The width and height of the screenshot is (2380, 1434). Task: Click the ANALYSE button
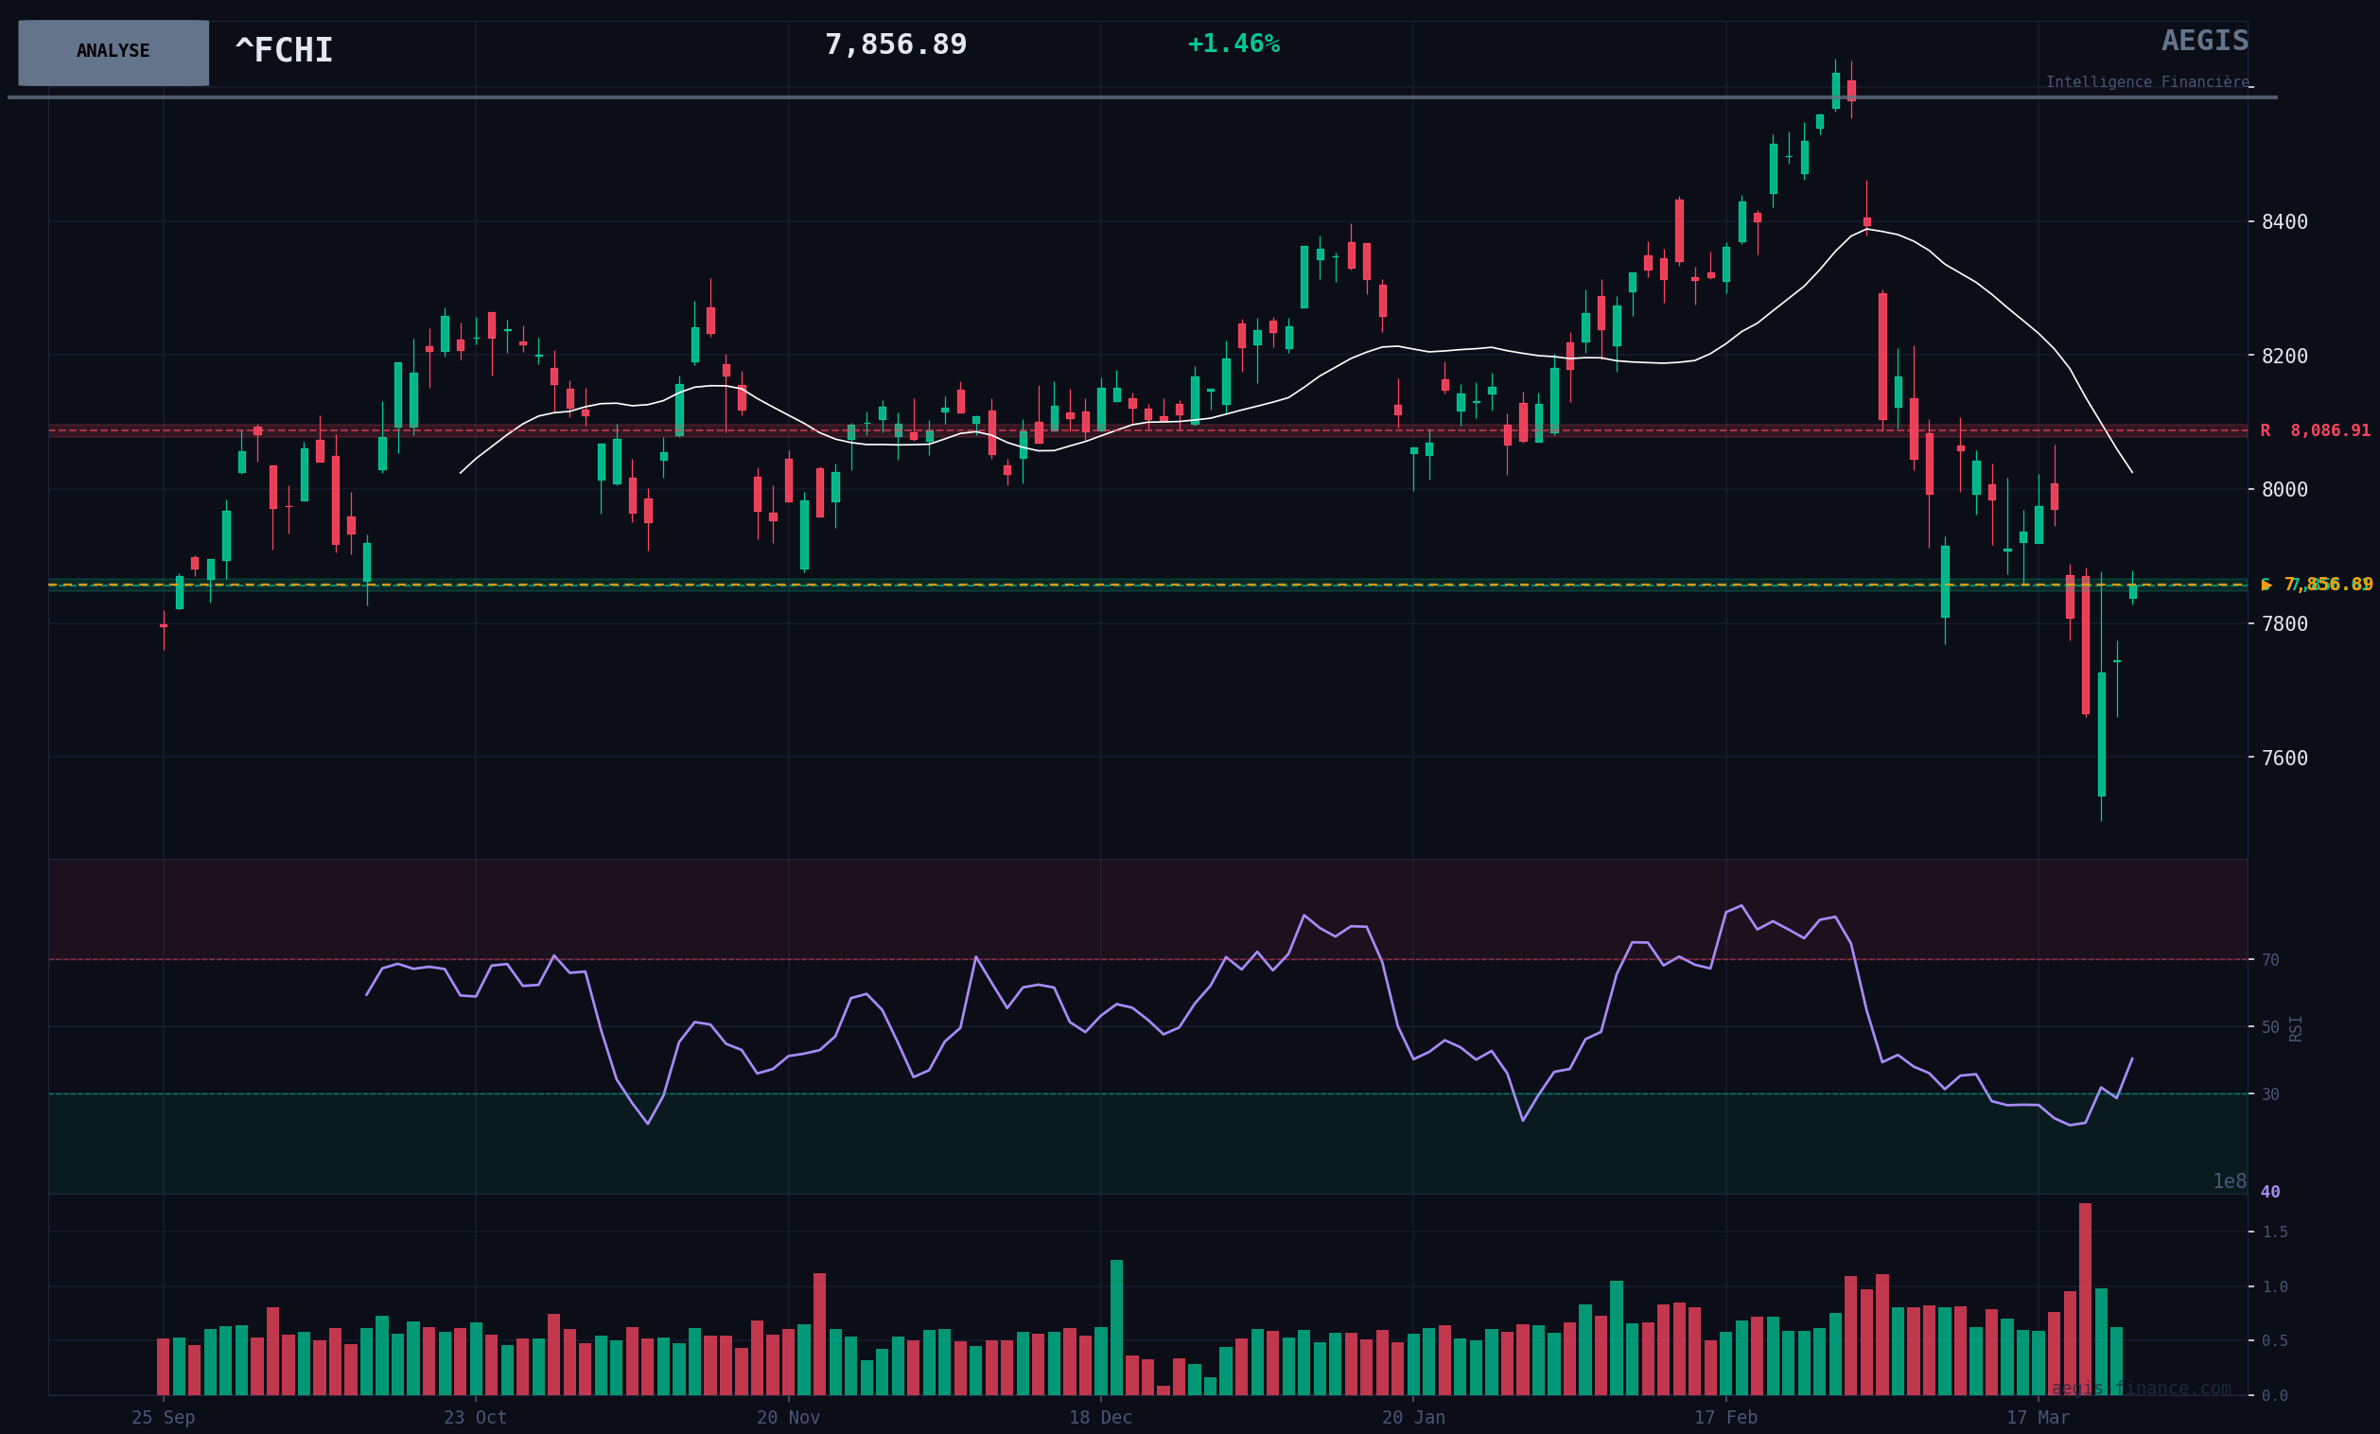coord(113,52)
